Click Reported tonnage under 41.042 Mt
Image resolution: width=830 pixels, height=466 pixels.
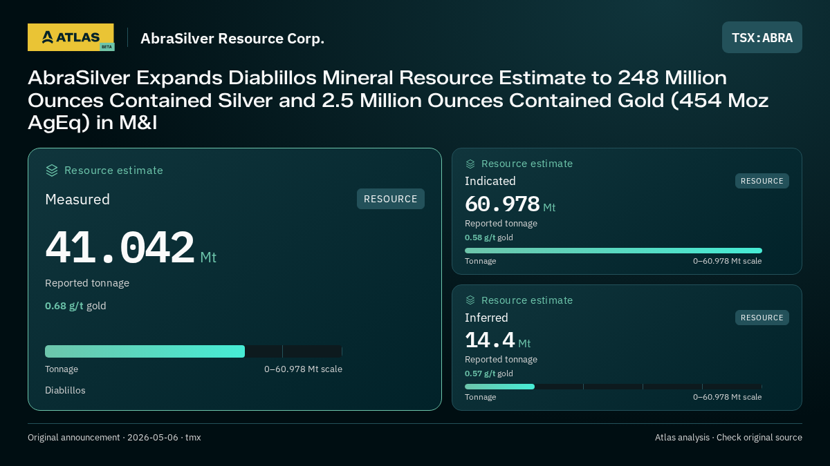(x=87, y=283)
